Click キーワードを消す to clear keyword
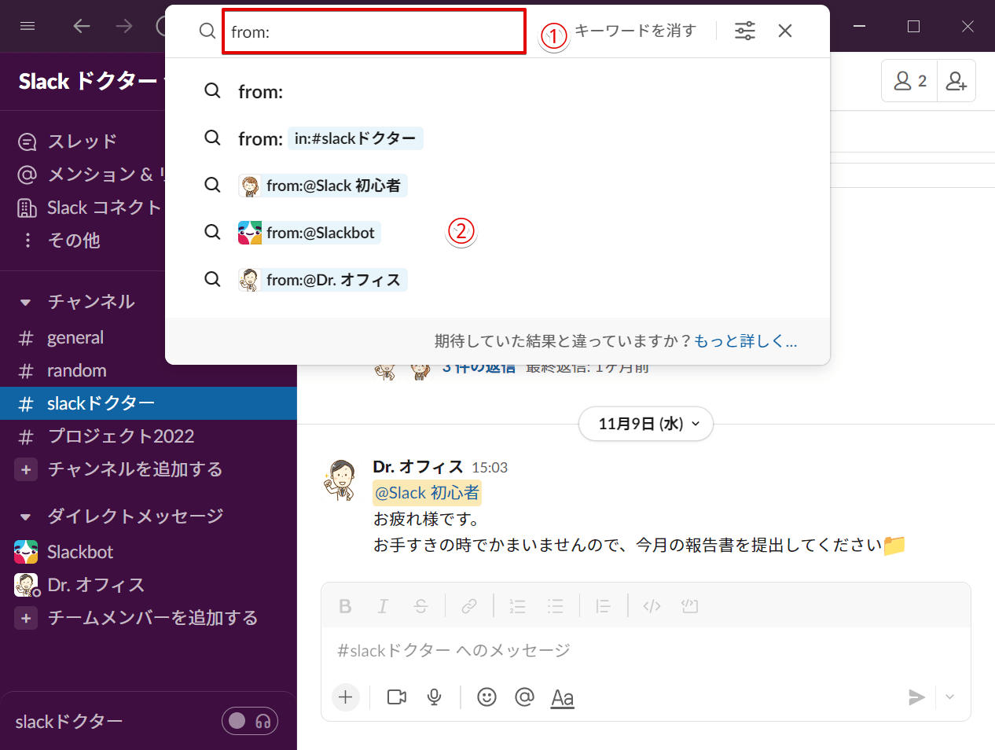The image size is (995, 750). click(x=635, y=31)
